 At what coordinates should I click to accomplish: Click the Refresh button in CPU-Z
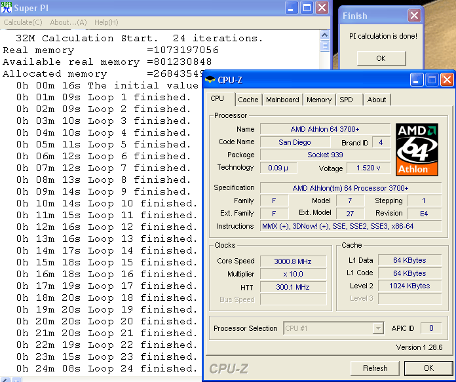coord(375,368)
